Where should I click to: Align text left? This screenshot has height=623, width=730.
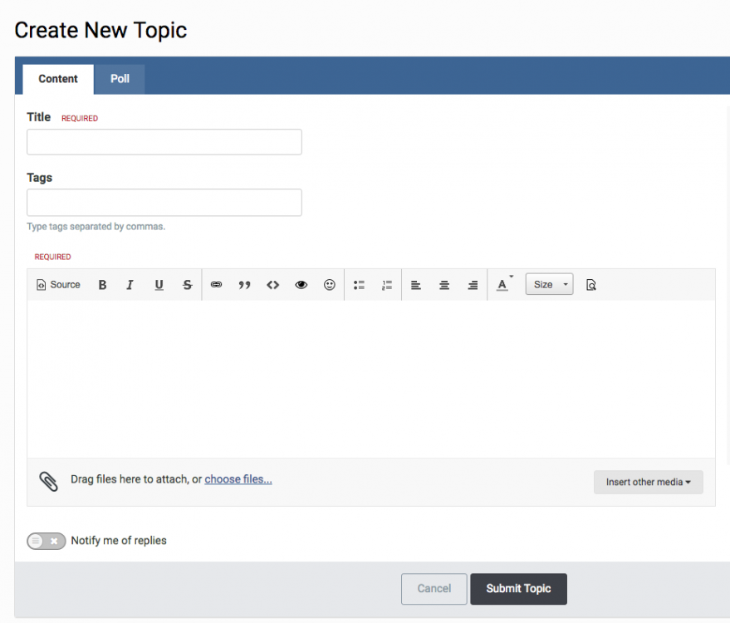416,284
